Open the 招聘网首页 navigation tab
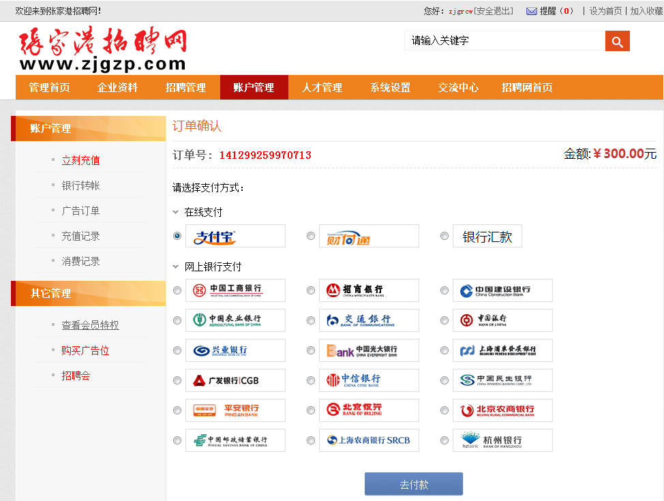The height and width of the screenshot is (501, 664). tap(527, 87)
